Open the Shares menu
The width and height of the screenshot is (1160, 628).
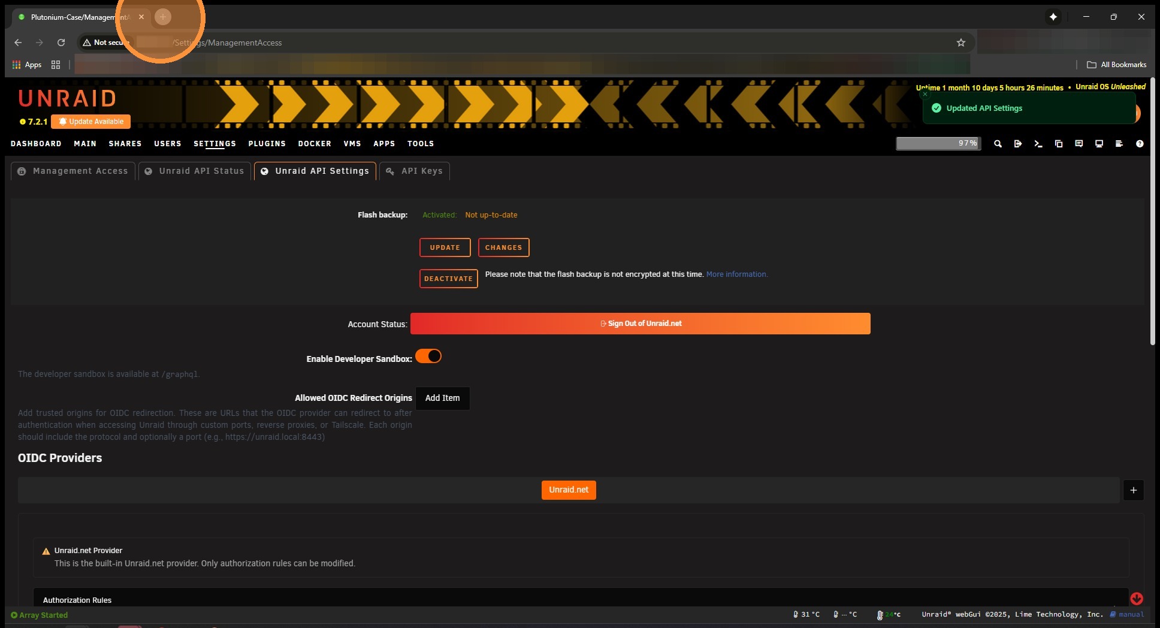click(125, 144)
